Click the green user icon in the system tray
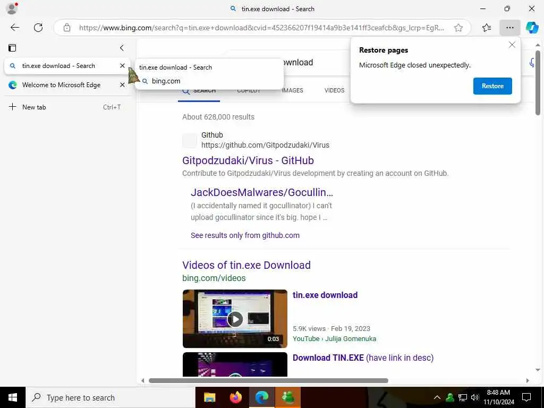Image resolution: width=544 pixels, height=408 pixels. (x=450, y=397)
